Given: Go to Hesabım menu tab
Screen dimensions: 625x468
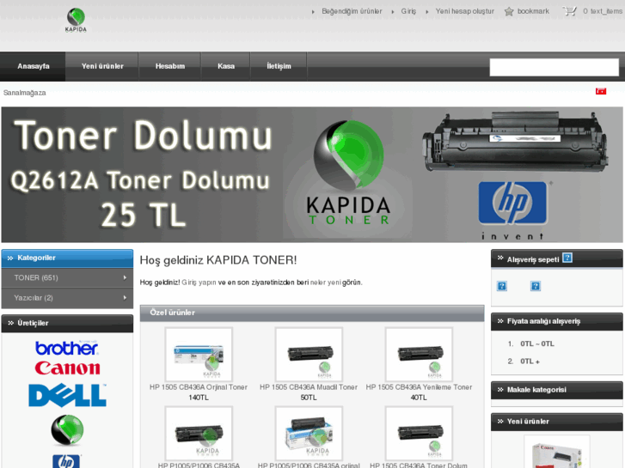Looking at the screenshot, I should pos(170,66).
